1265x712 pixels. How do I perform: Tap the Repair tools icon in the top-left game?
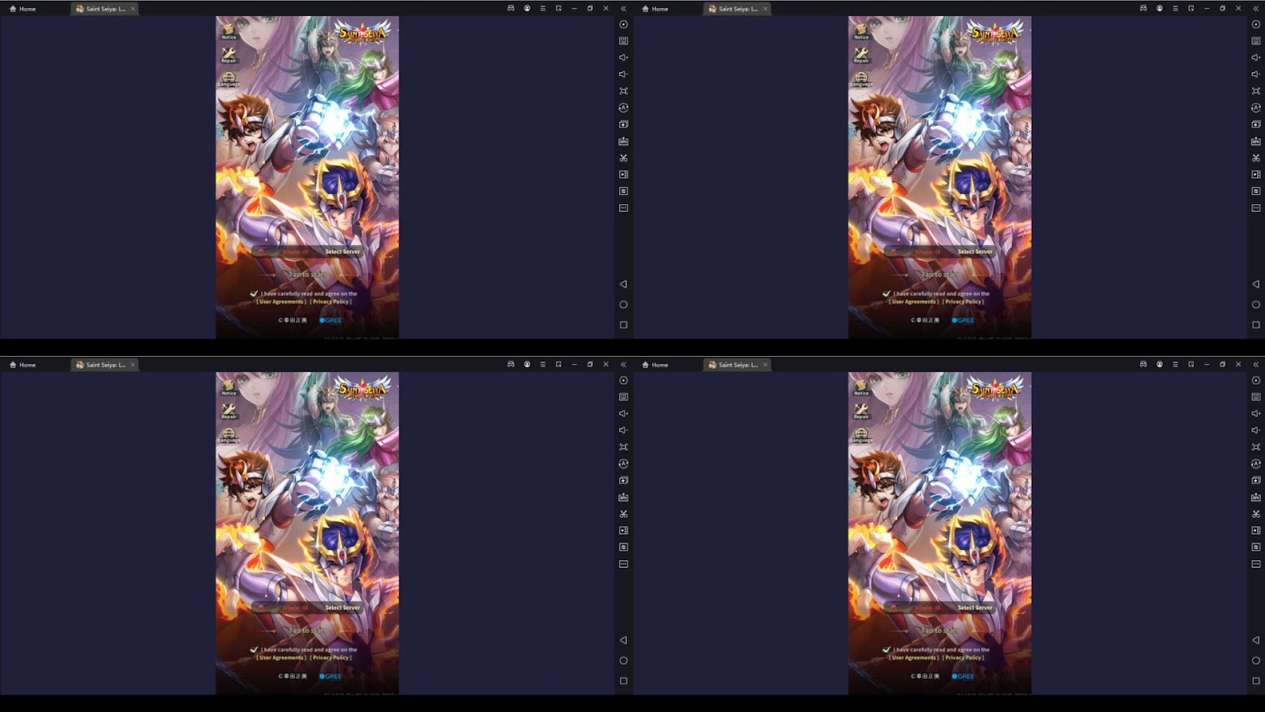(x=228, y=55)
